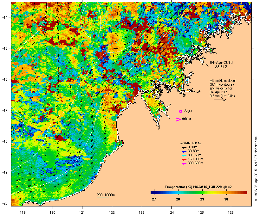Click the color bar value 27

pos(154,199)
